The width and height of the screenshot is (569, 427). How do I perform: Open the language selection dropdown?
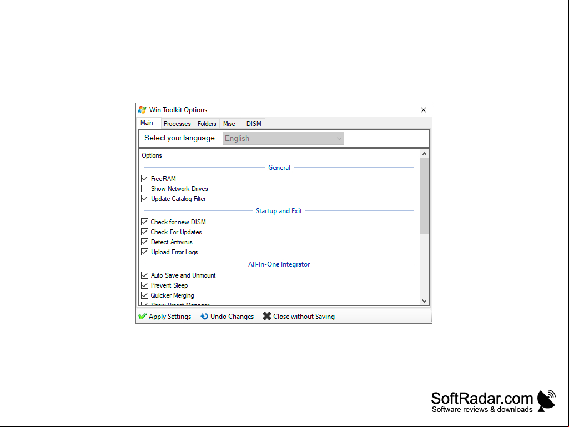[x=283, y=138]
